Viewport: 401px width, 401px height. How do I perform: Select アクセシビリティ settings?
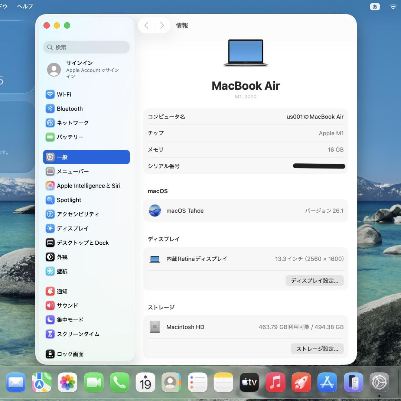pos(78,214)
